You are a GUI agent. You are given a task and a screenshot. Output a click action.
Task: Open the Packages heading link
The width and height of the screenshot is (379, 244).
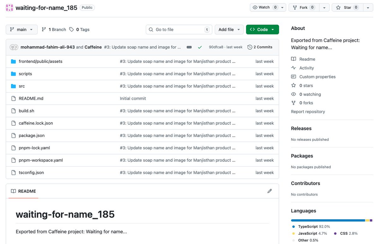pyautogui.click(x=302, y=156)
